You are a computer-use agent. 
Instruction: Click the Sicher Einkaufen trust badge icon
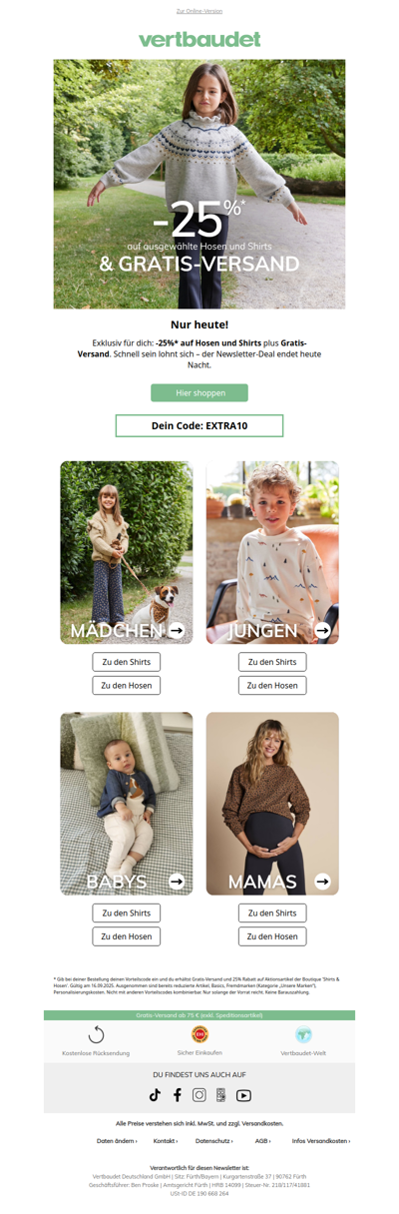(199, 1034)
